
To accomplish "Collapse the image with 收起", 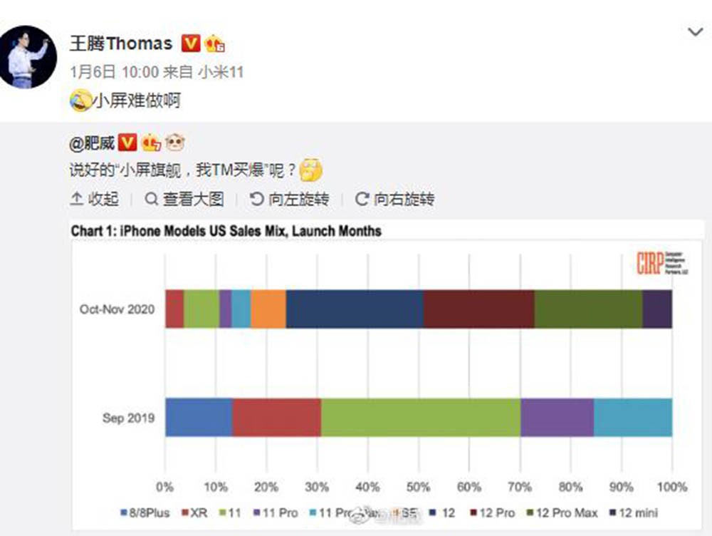I will coord(95,199).
